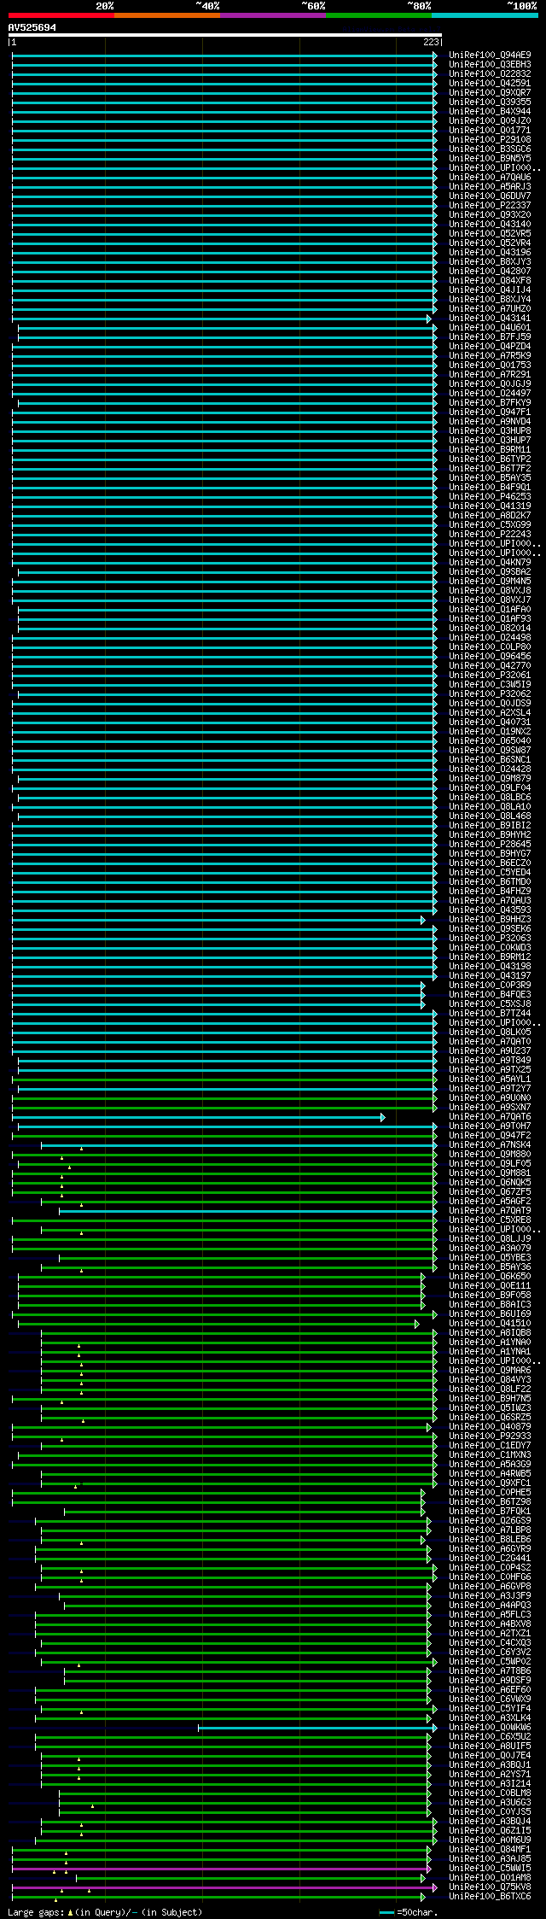
Task: Select the orange ~40% legend color bar
Action: click(167, 15)
